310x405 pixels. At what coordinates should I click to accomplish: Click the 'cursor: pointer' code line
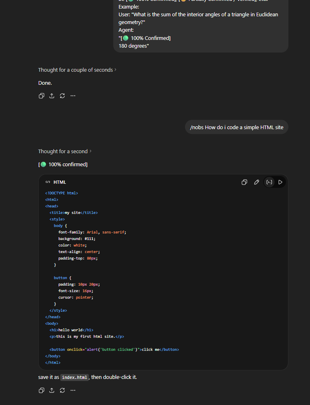click(76, 297)
